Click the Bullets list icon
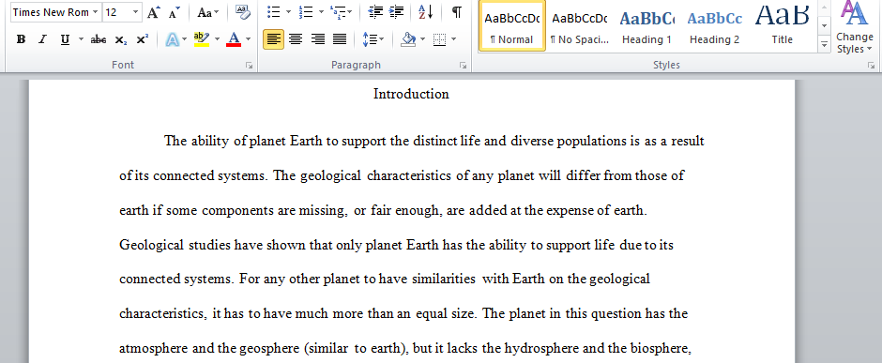 pos(274,12)
